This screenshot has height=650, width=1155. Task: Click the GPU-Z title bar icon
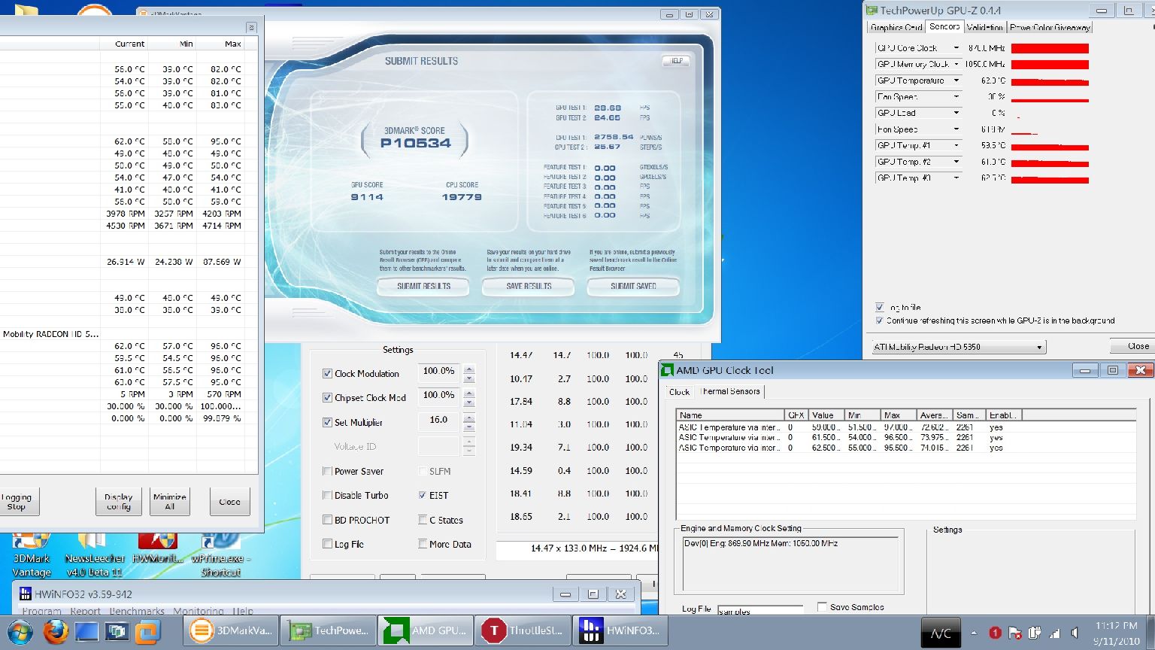click(x=872, y=11)
